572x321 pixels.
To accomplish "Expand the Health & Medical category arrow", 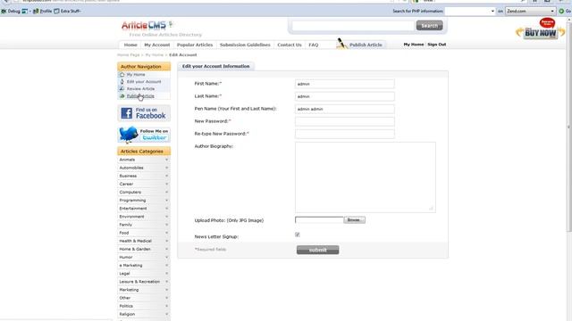I will coord(167,241).
